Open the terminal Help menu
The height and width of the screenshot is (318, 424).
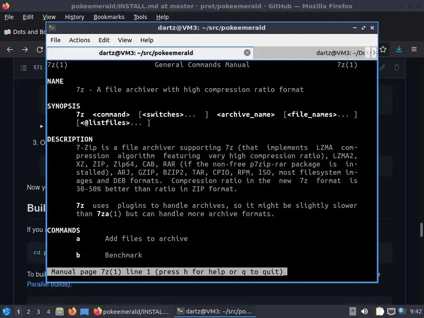click(x=147, y=40)
